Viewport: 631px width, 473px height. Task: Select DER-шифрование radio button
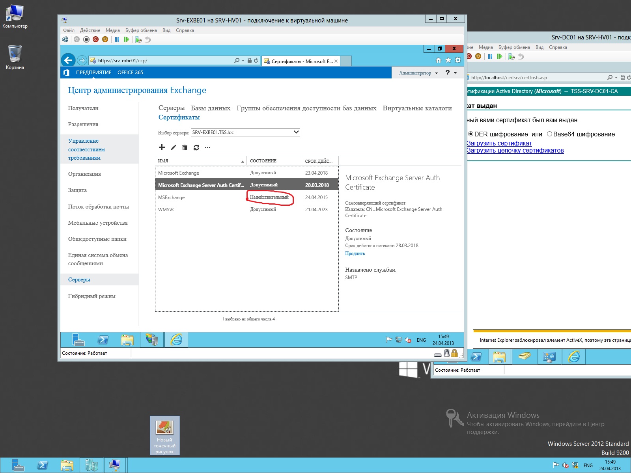click(x=470, y=134)
